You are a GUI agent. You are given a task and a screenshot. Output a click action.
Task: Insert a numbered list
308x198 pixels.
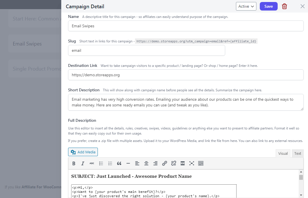tap(110, 163)
